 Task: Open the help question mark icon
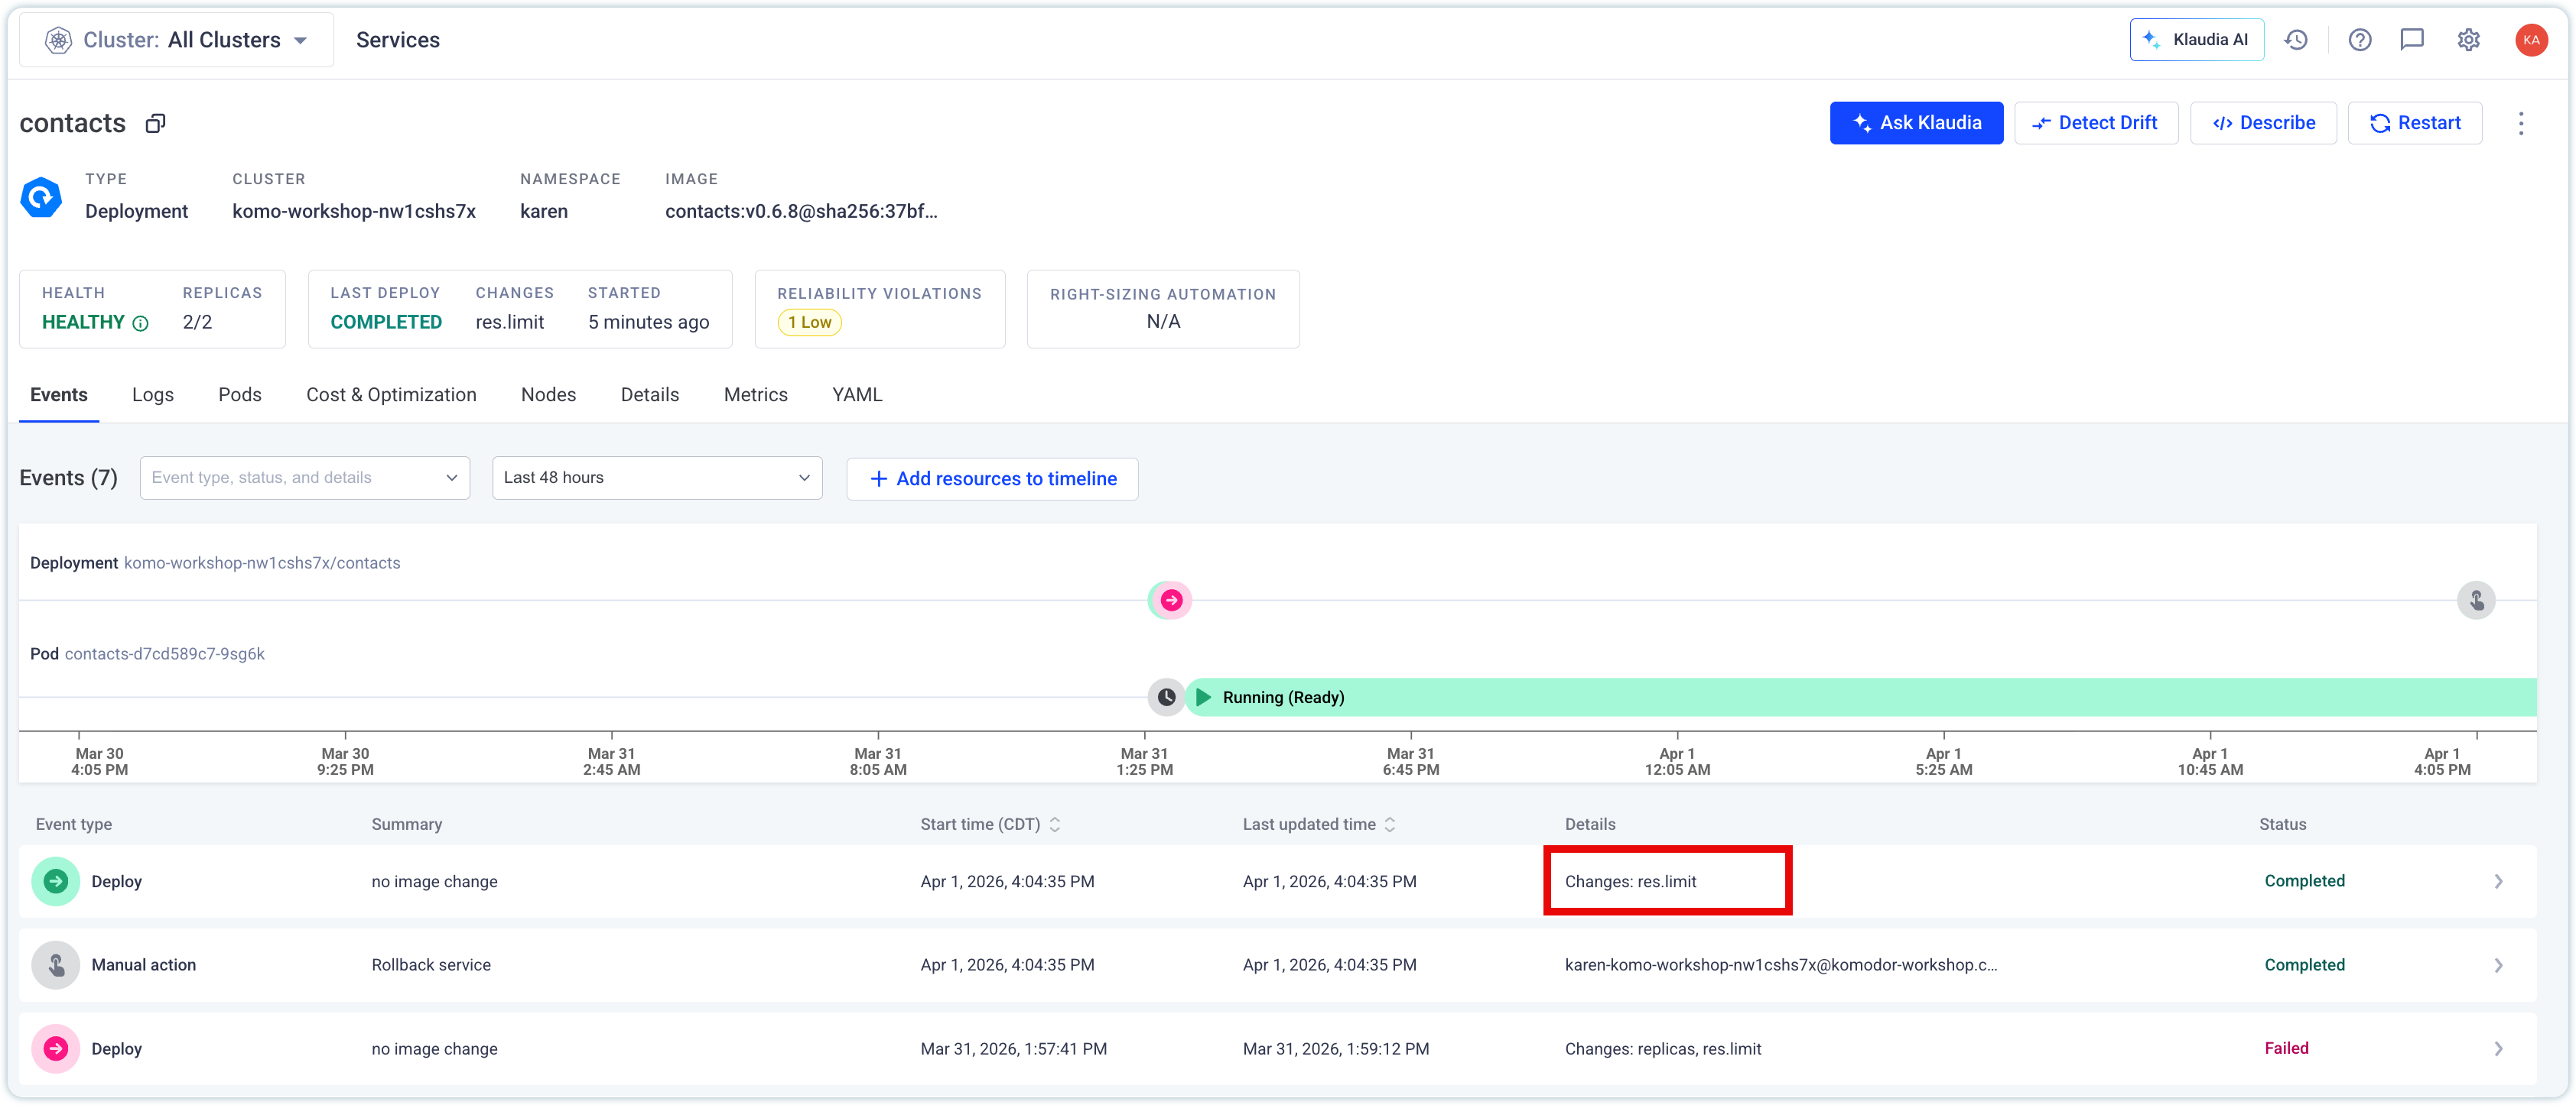pyautogui.click(x=2360, y=40)
